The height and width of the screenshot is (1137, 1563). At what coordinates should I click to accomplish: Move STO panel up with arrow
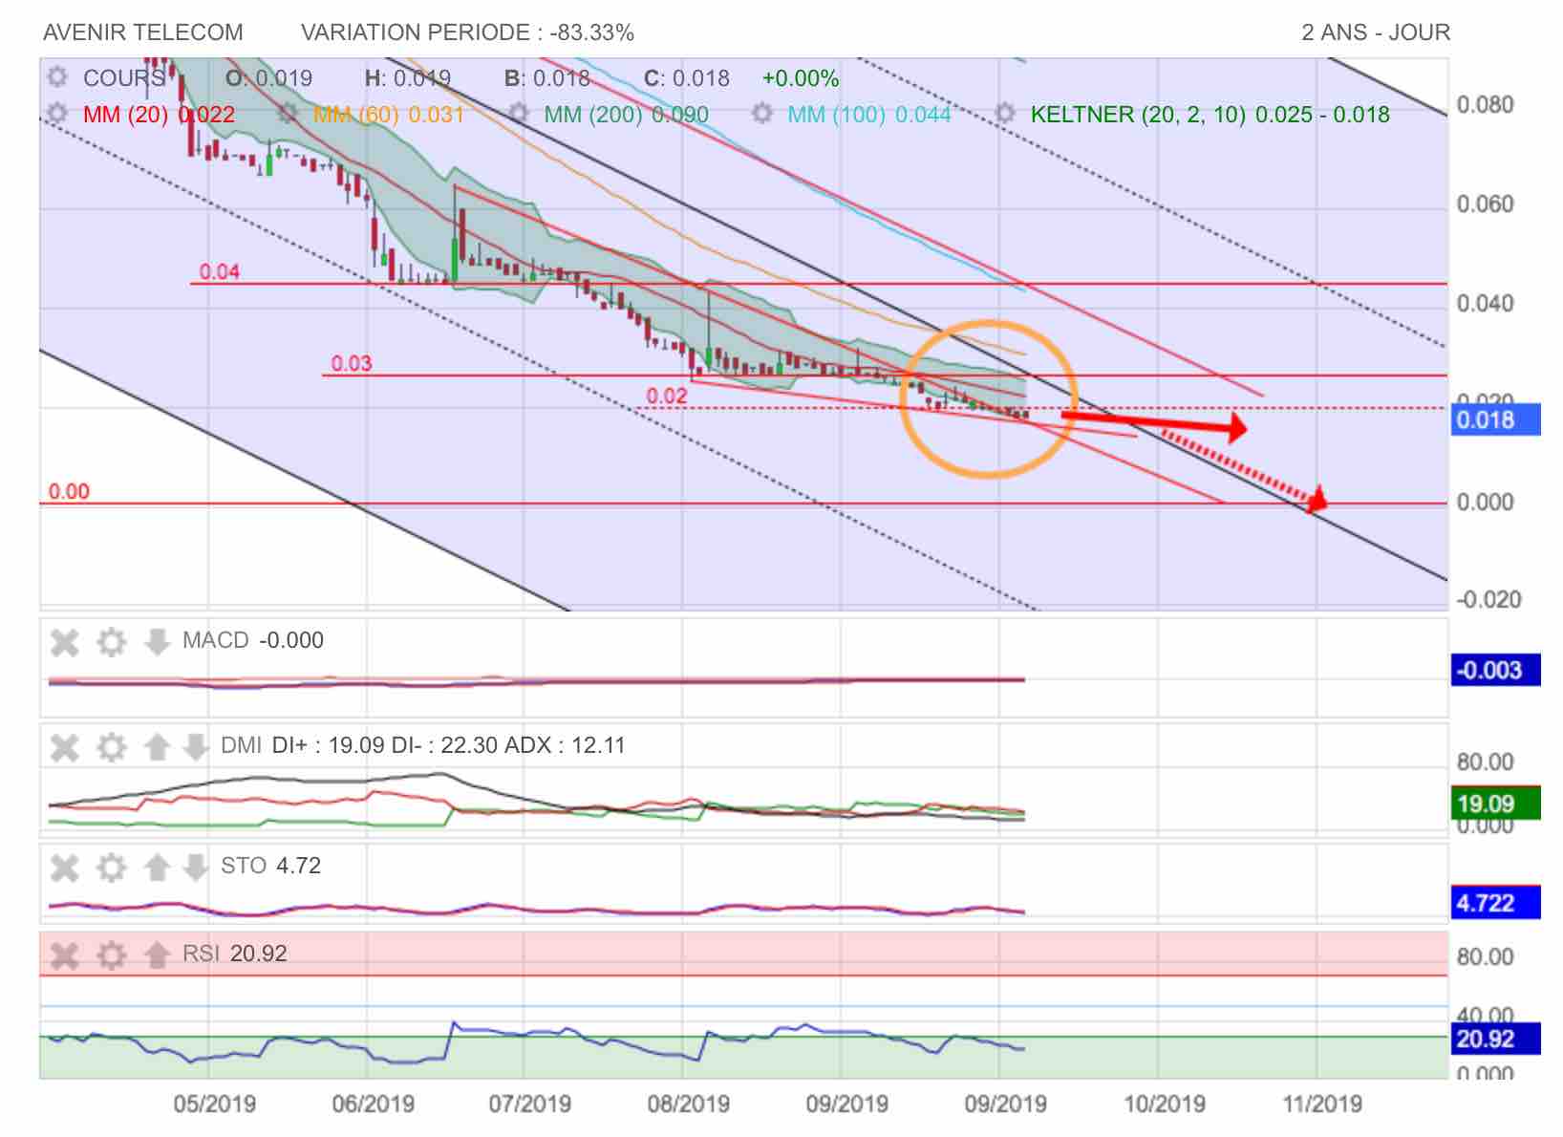(x=157, y=868)
